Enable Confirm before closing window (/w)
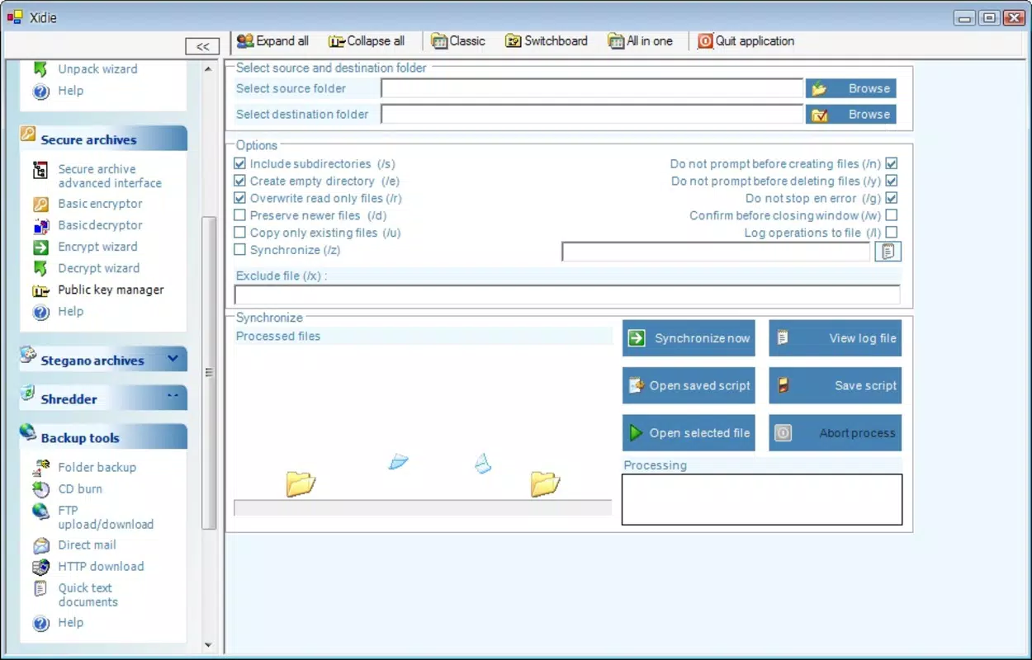 pos(892,216)
